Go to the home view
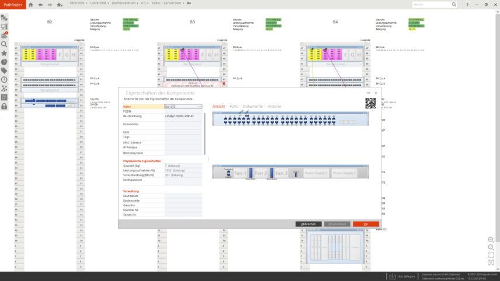 coord(32,4)
